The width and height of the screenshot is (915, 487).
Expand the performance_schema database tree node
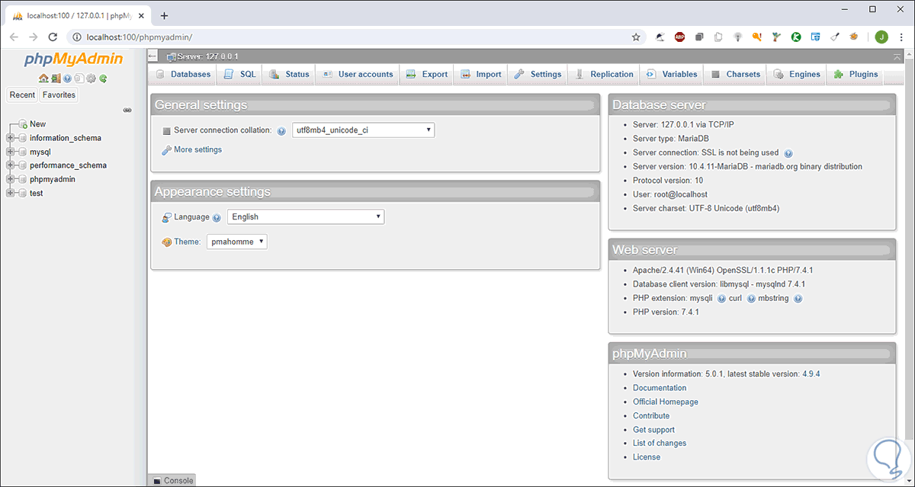click(10, 165)
